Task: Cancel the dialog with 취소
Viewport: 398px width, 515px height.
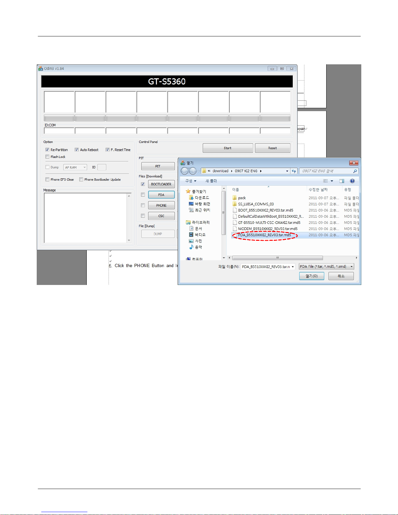Action: point(341,276)
